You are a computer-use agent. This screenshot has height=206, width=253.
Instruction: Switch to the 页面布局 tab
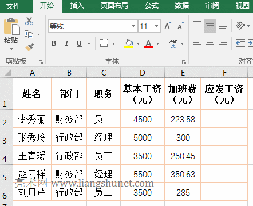pyautogui.click(x=114, y=6)
